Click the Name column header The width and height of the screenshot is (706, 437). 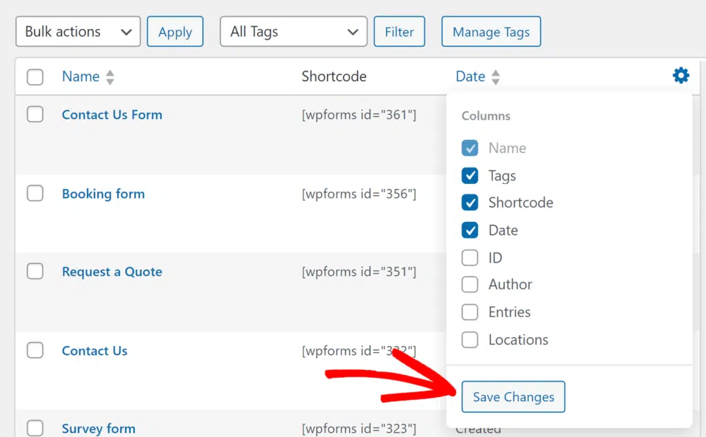pyautogui.click(x=81, y=77)
